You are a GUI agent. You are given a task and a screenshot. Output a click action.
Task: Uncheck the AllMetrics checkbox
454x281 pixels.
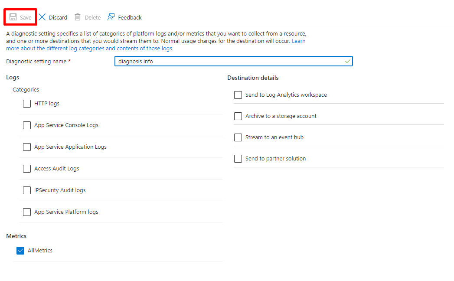point(20,251)
